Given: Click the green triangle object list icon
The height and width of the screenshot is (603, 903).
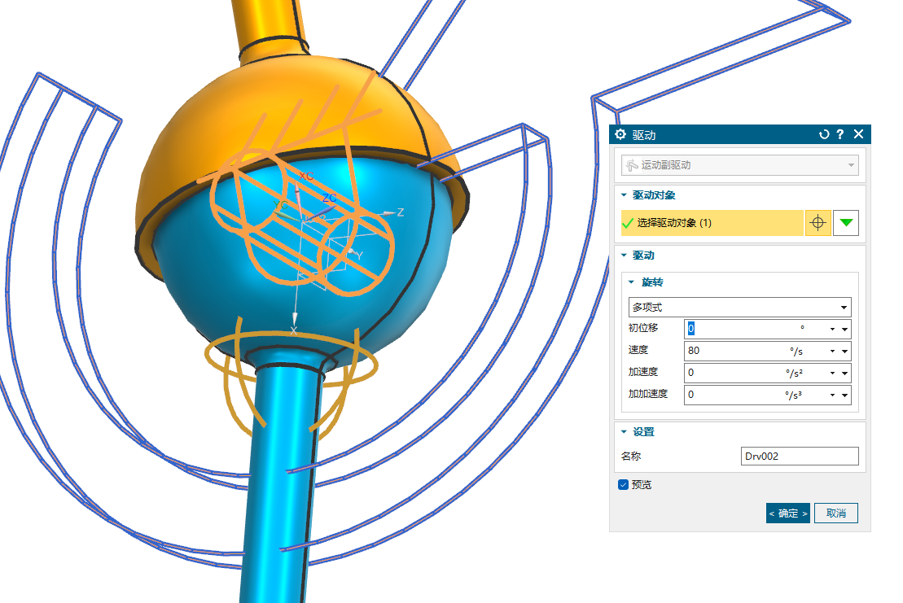Looking at the screenshot, I should (846, 223).
